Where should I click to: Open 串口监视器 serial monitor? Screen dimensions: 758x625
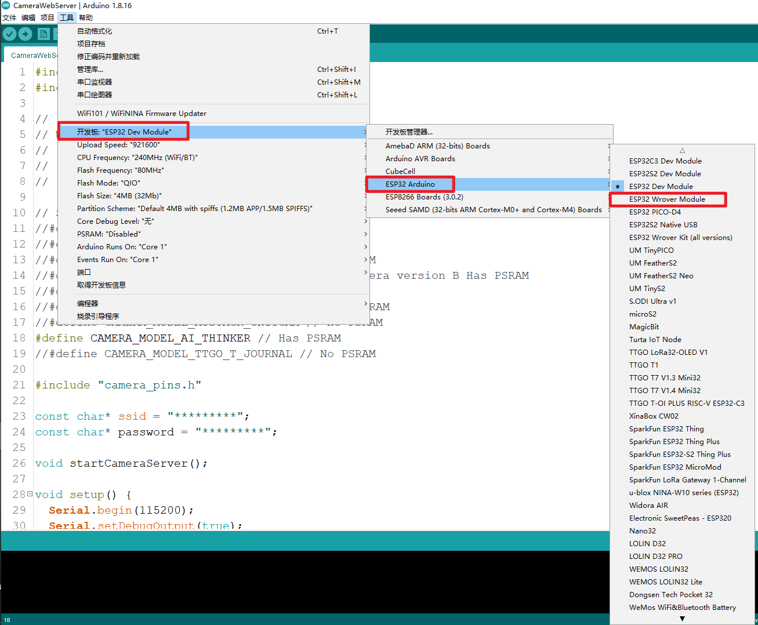(x=213, y=82)
